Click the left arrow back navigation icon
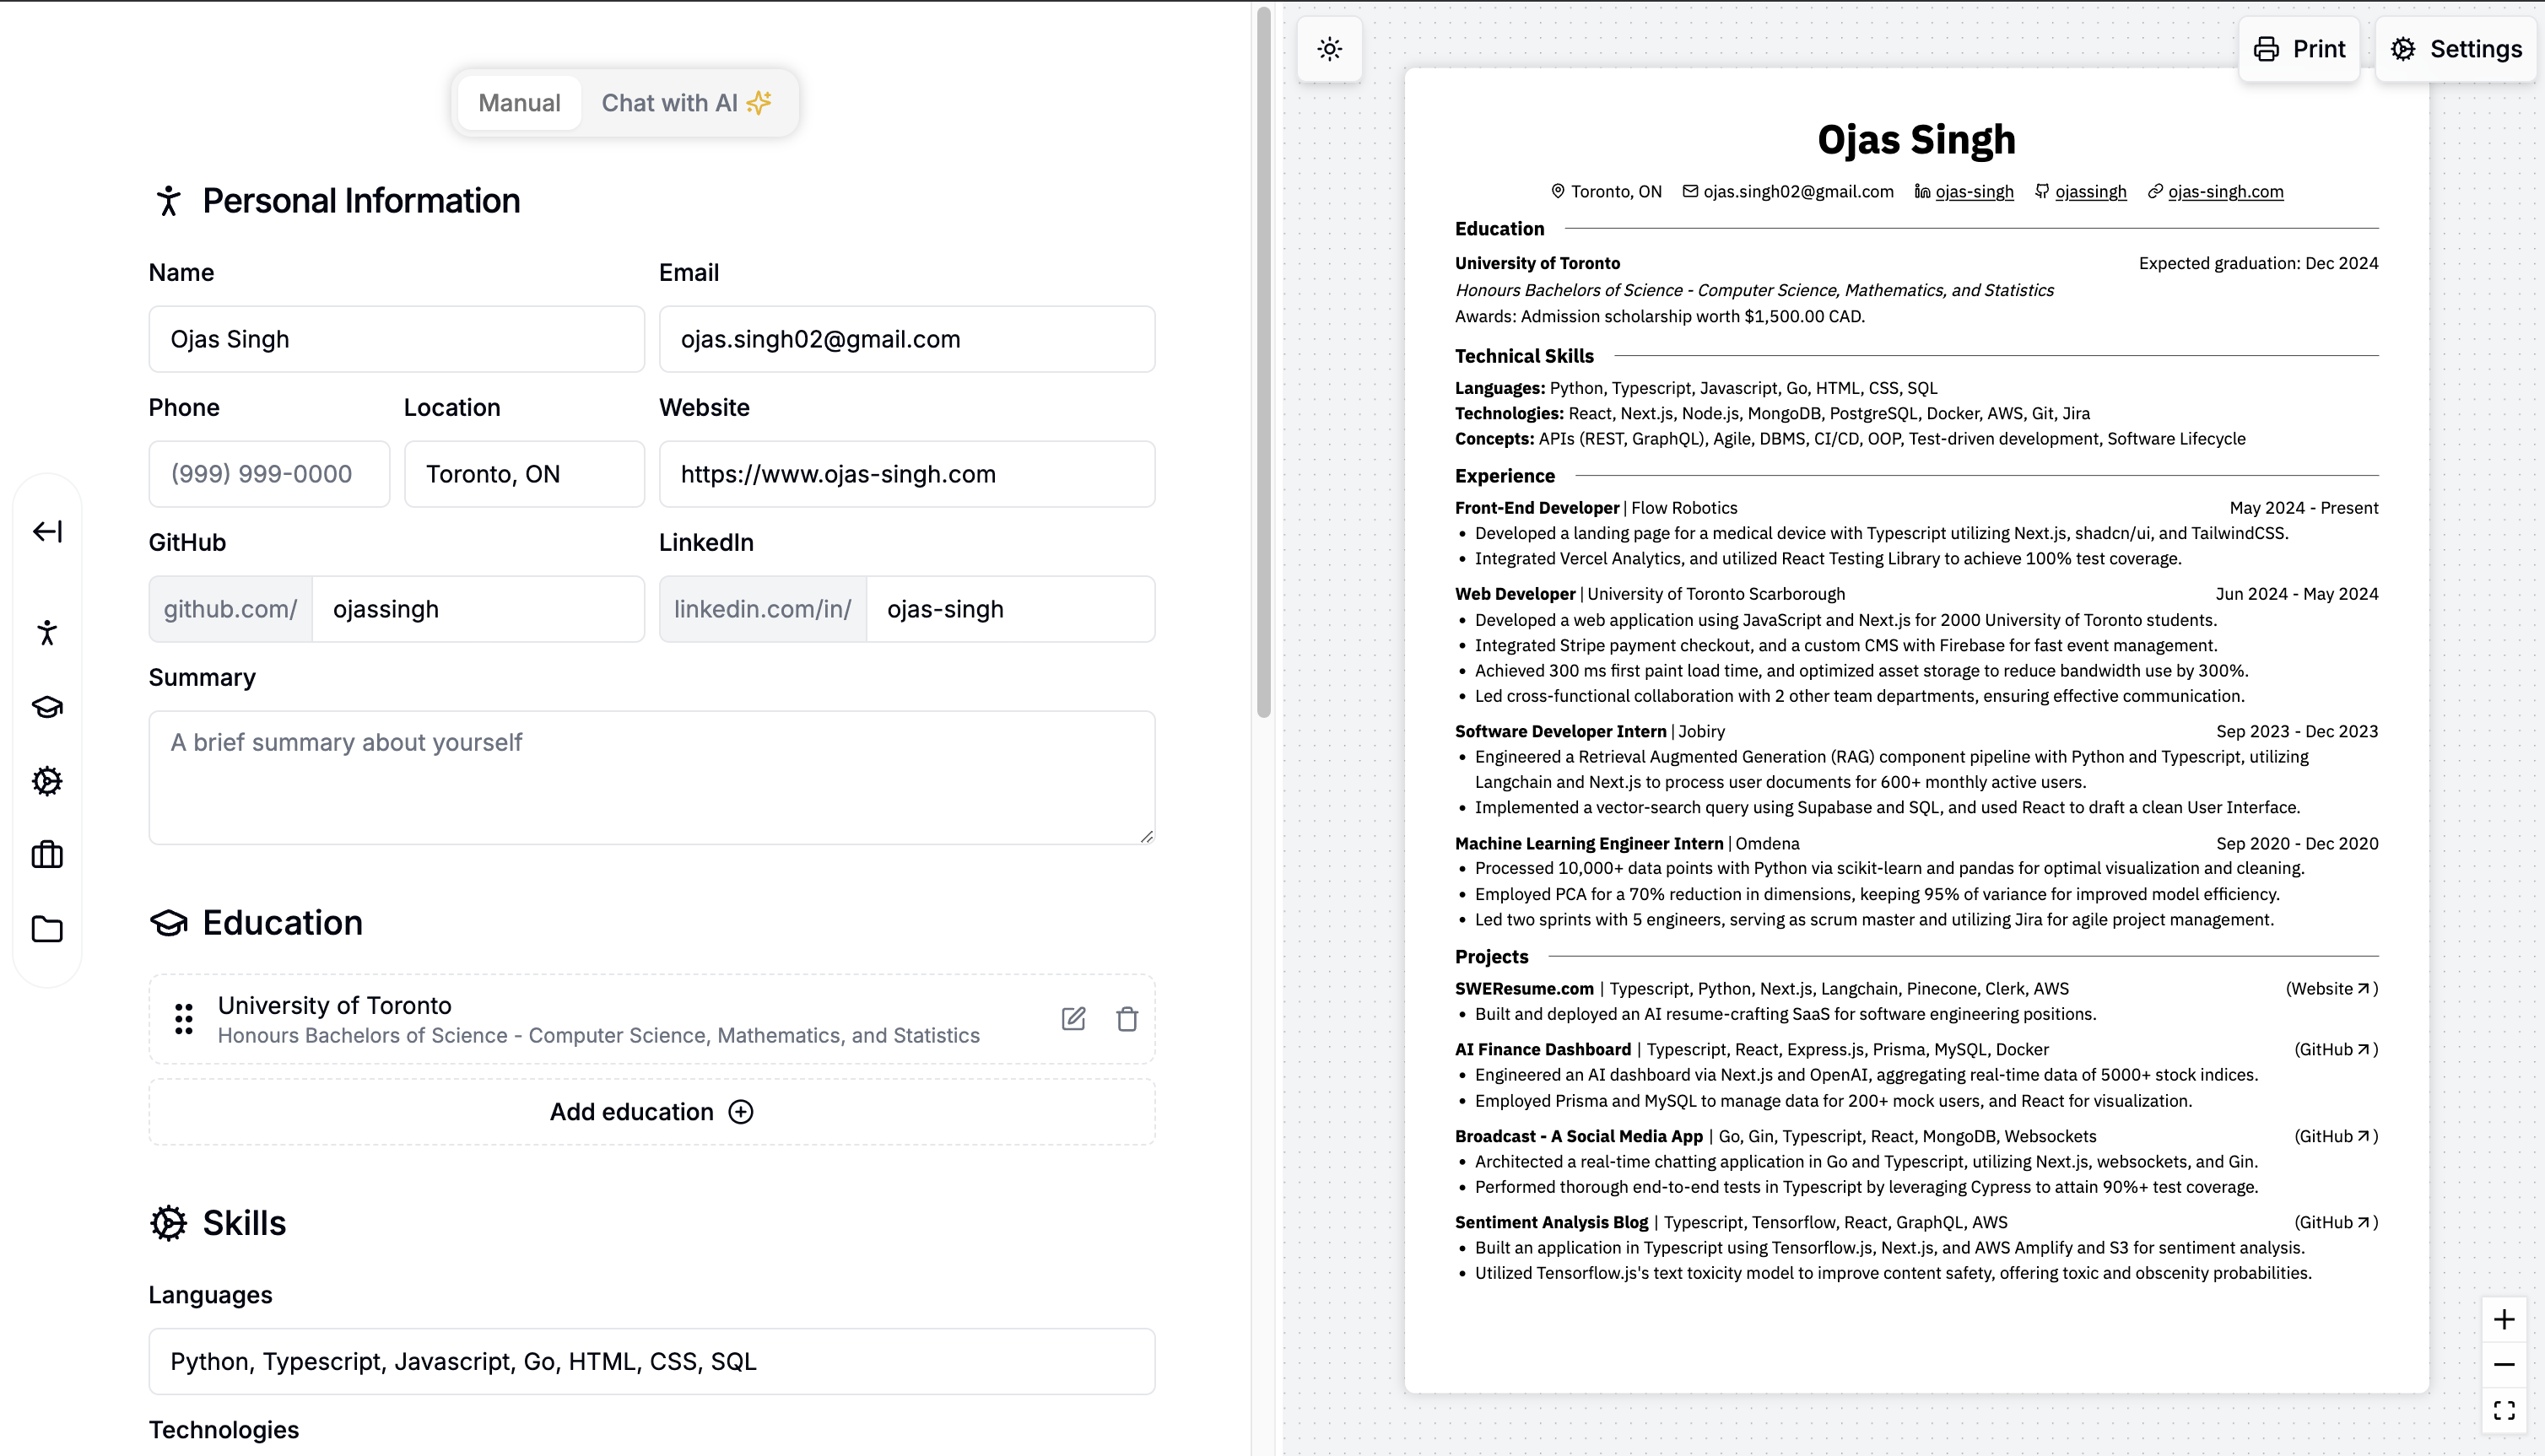2545x1456 pixels. pyautogui.click(x=47, y=531)
